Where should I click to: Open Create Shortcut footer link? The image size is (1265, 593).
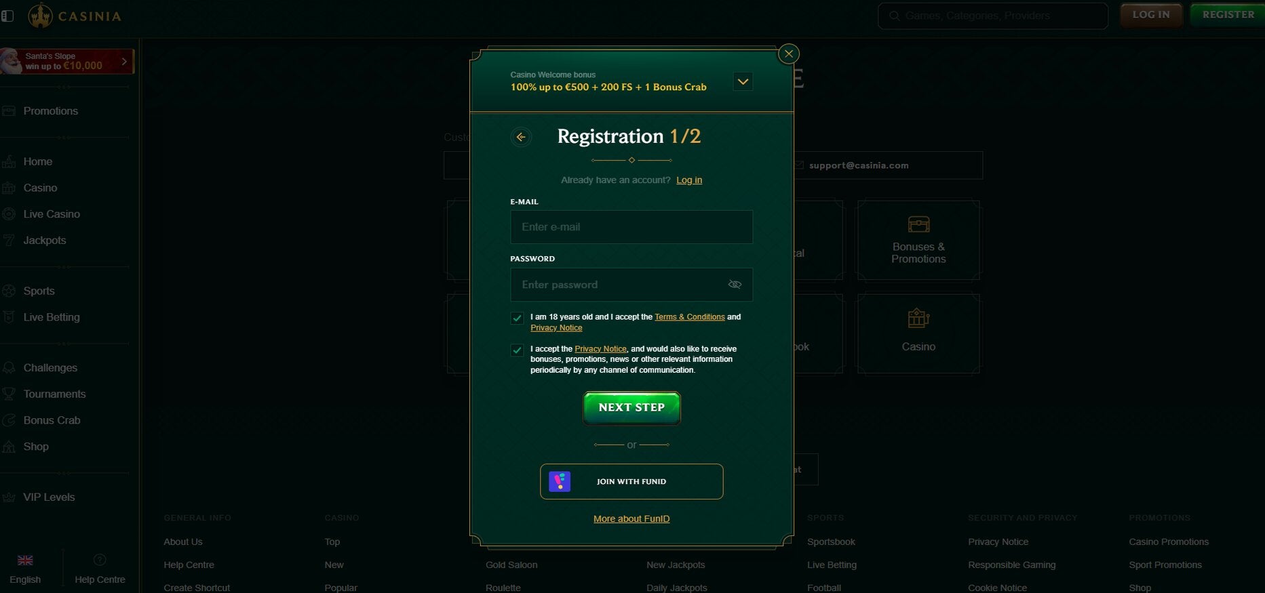(x=197, y=588)
